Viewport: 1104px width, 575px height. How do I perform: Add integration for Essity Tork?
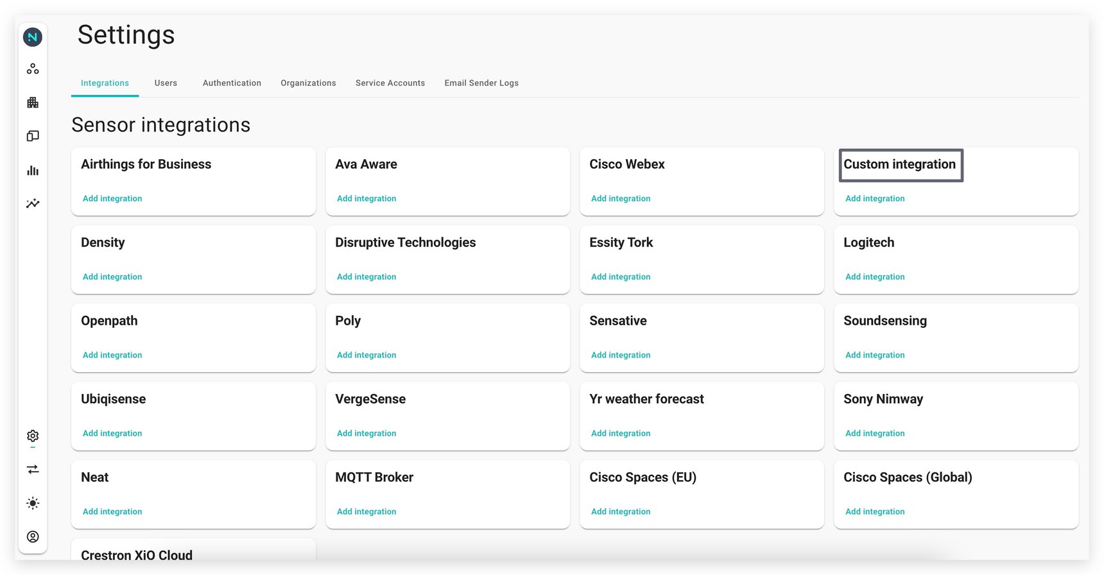621,277
